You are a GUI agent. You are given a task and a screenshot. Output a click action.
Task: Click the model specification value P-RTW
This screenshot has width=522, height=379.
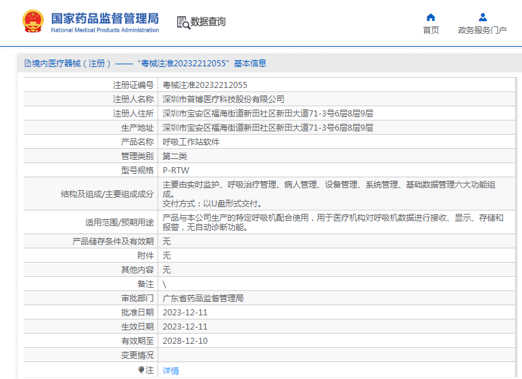(x=176, y=171)
